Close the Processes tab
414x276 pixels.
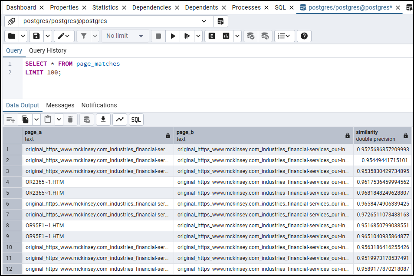[266, 8]
